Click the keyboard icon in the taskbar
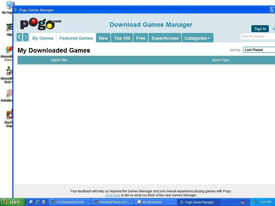This screenshot has width=275, height=206. pyautogui.click(x=243, y=202)
